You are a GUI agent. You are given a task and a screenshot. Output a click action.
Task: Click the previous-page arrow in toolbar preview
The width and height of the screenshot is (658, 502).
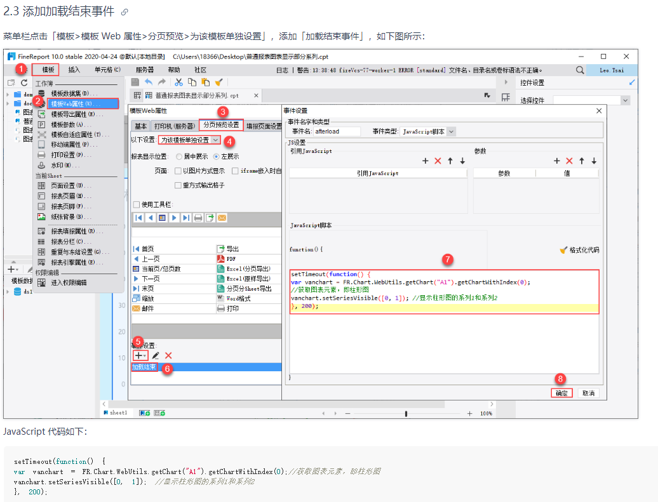tap(151, 218)
